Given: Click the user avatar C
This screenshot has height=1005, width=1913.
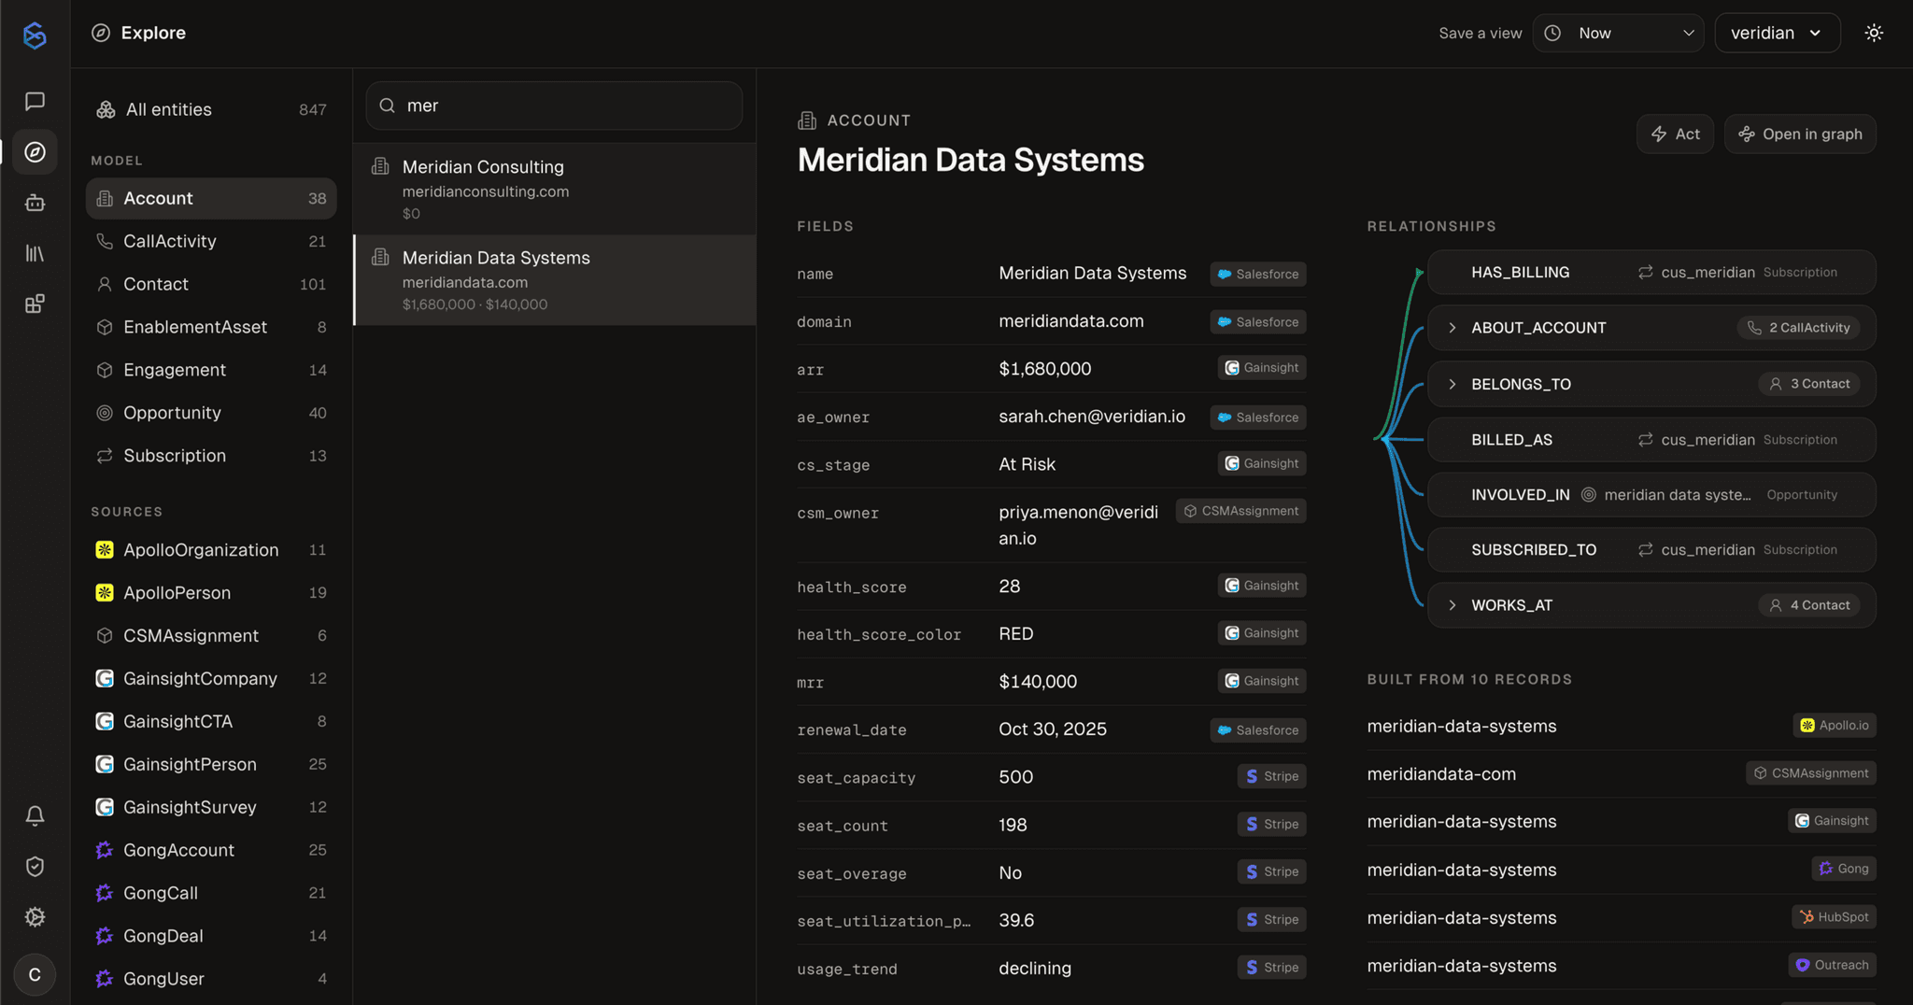Looking at the screenshot, I should click(35, 974).
